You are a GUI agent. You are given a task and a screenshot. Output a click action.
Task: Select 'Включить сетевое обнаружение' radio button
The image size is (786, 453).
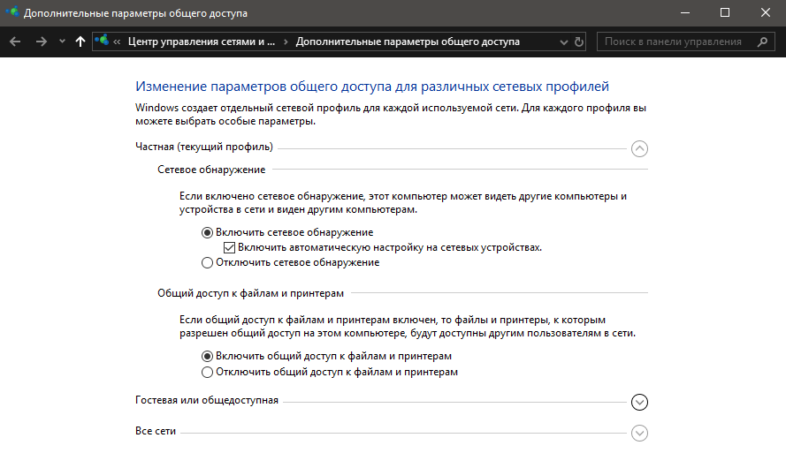pyautogui.click(x=207, y=232)
